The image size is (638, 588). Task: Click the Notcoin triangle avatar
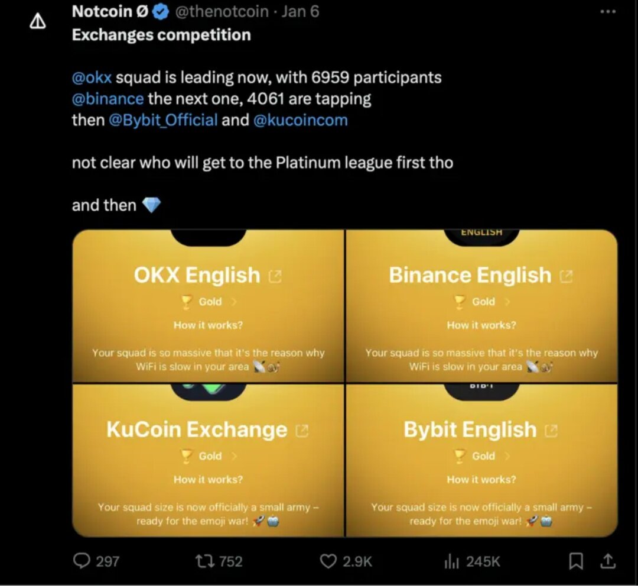pyautogui.click(x=38, y=22)
